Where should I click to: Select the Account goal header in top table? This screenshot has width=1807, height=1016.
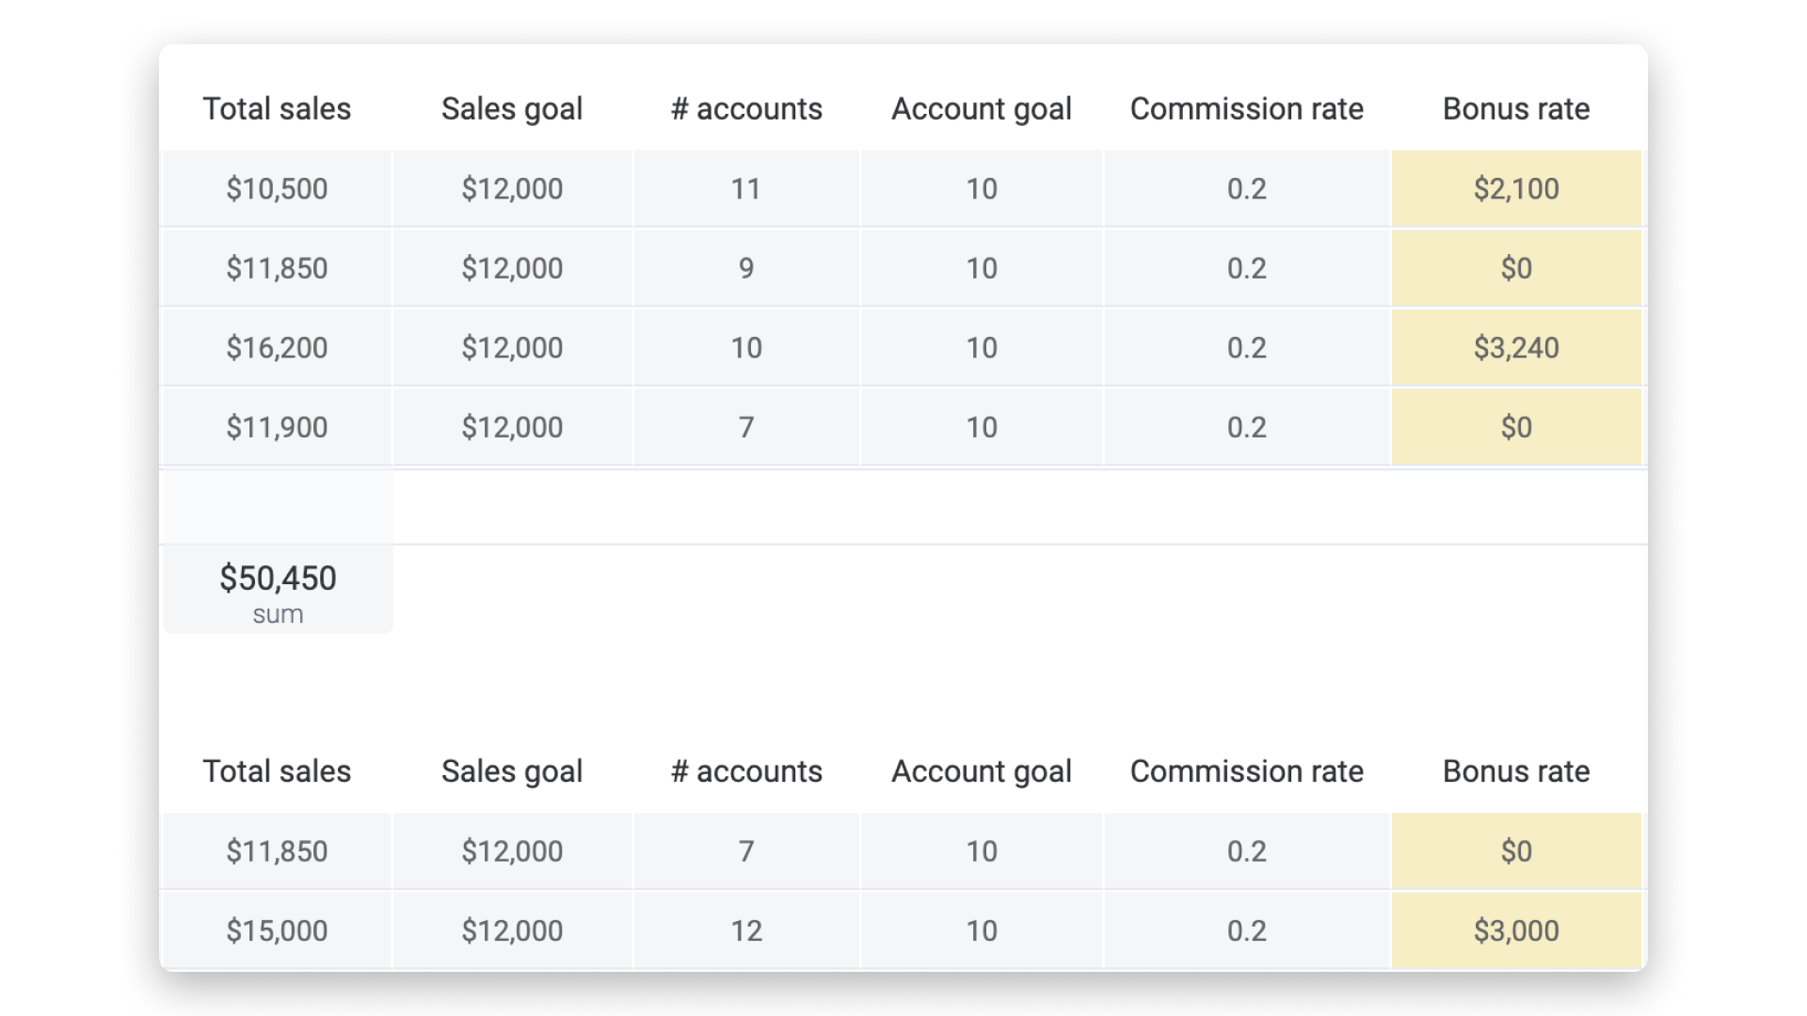pyautogui.click(x=981, y=109)
